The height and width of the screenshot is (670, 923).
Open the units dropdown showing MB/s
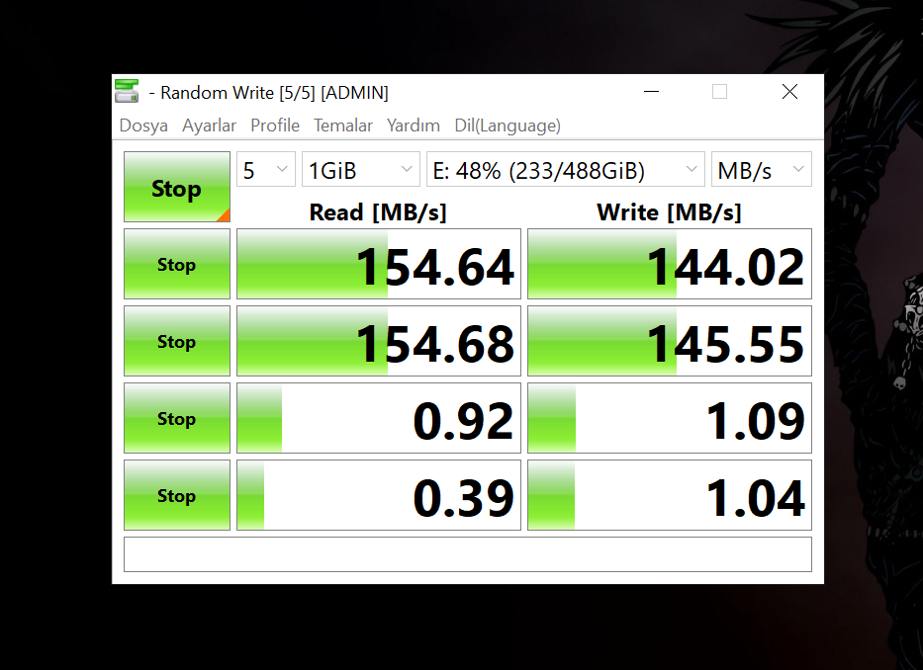coord(761,169)
